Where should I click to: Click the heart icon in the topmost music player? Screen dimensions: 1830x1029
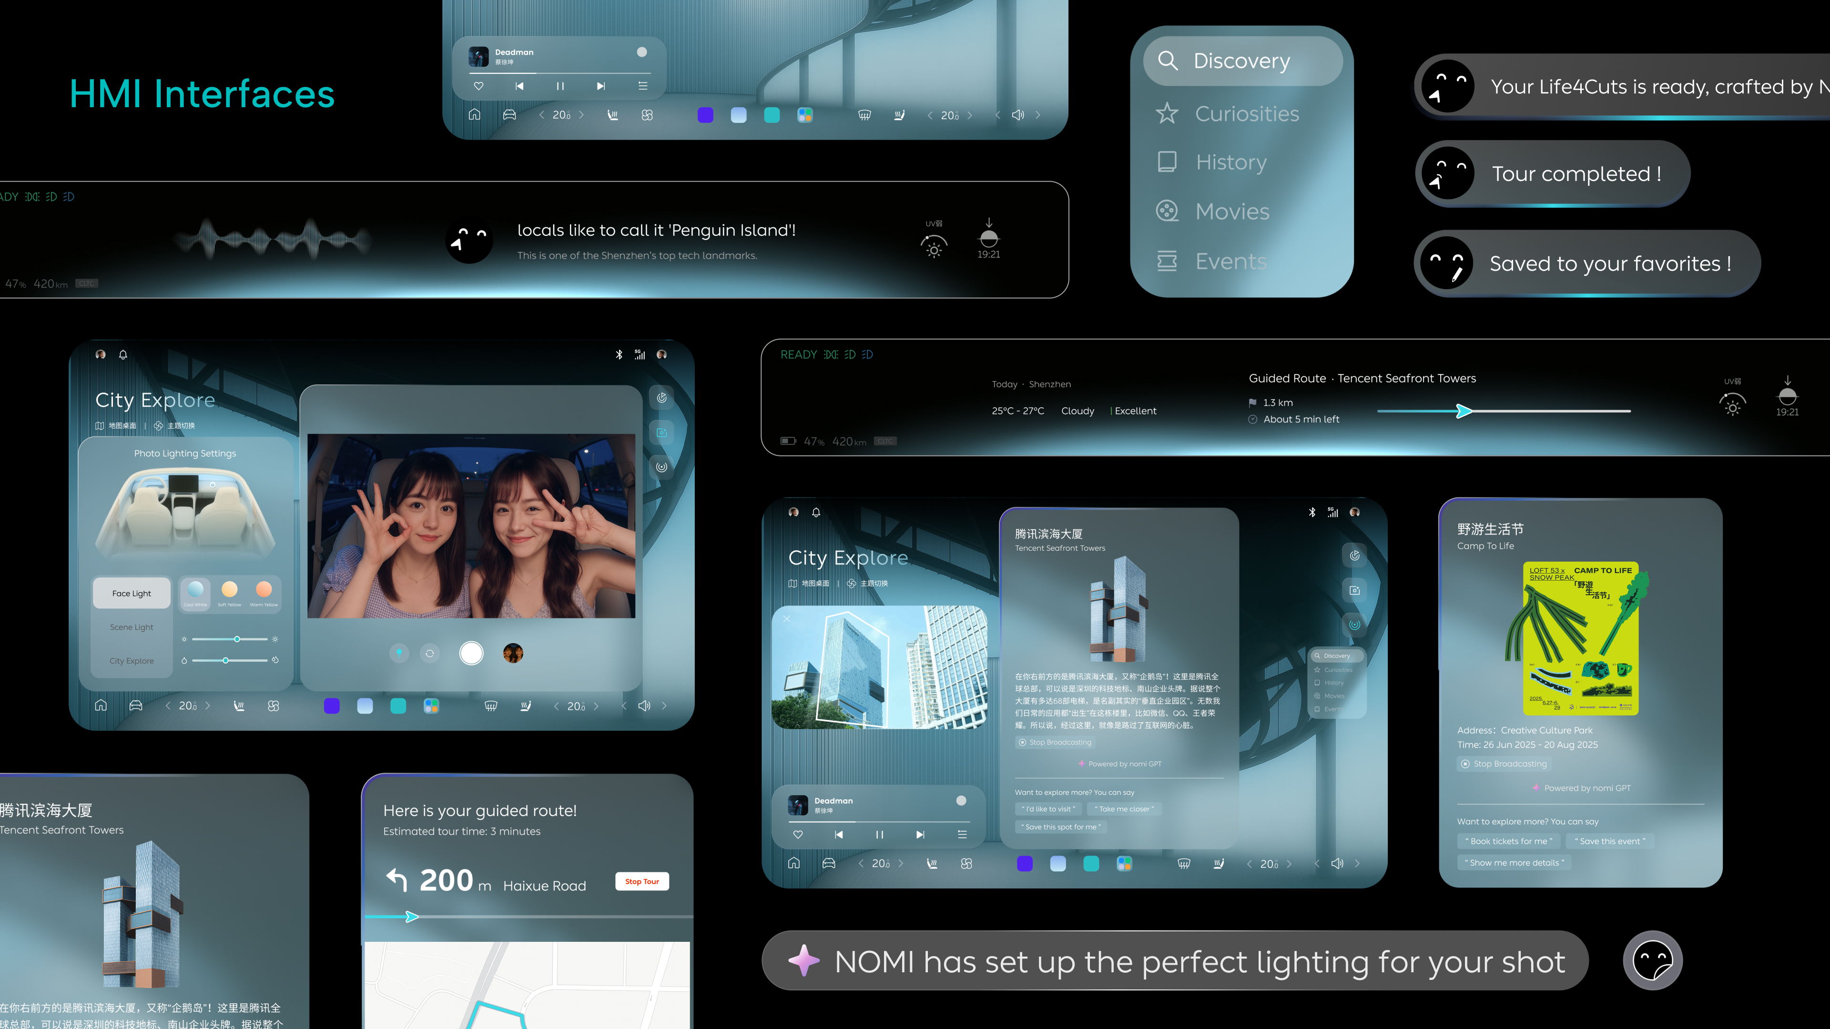click(x=479, y=86)
